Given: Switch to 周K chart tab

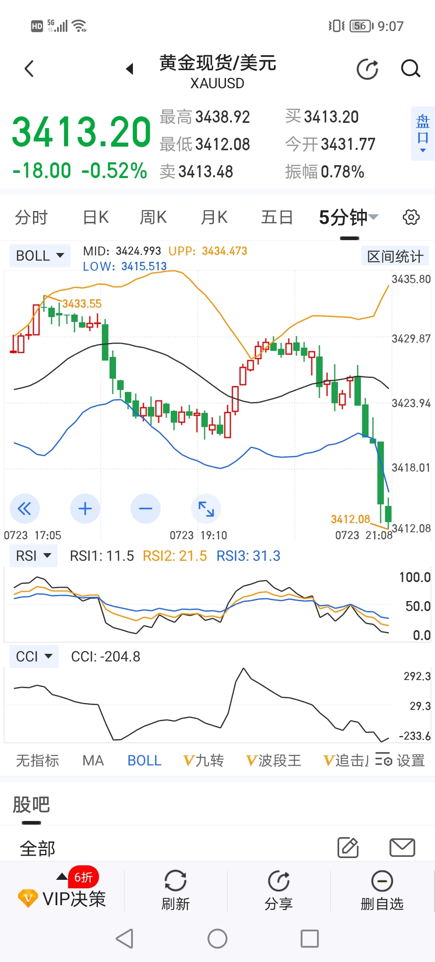Looking at the screenshot, I should (153, 218).
